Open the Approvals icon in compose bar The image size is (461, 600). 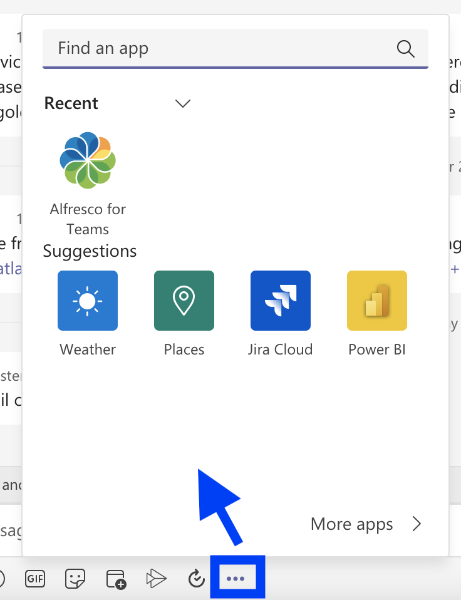pyautogui.click(x=196, y=579)
